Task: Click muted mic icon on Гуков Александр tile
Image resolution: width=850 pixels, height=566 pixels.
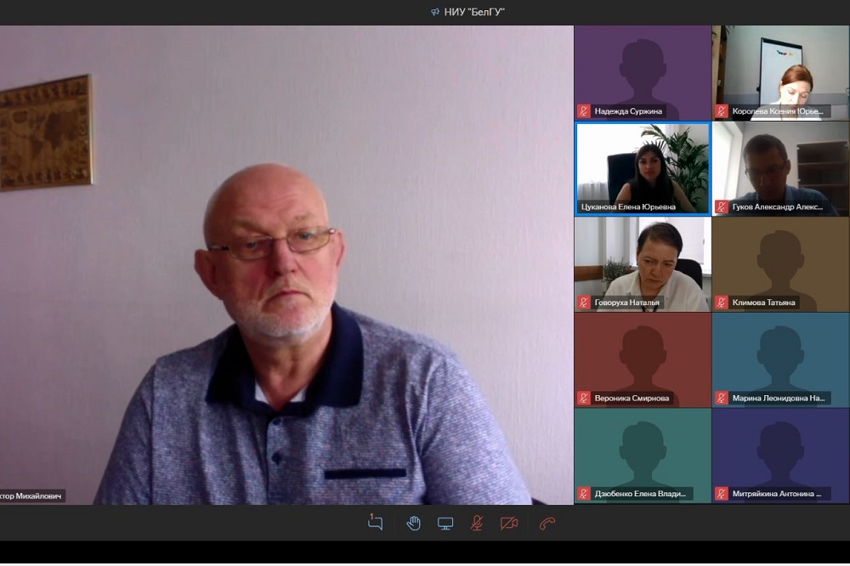Action: point(722,207)
